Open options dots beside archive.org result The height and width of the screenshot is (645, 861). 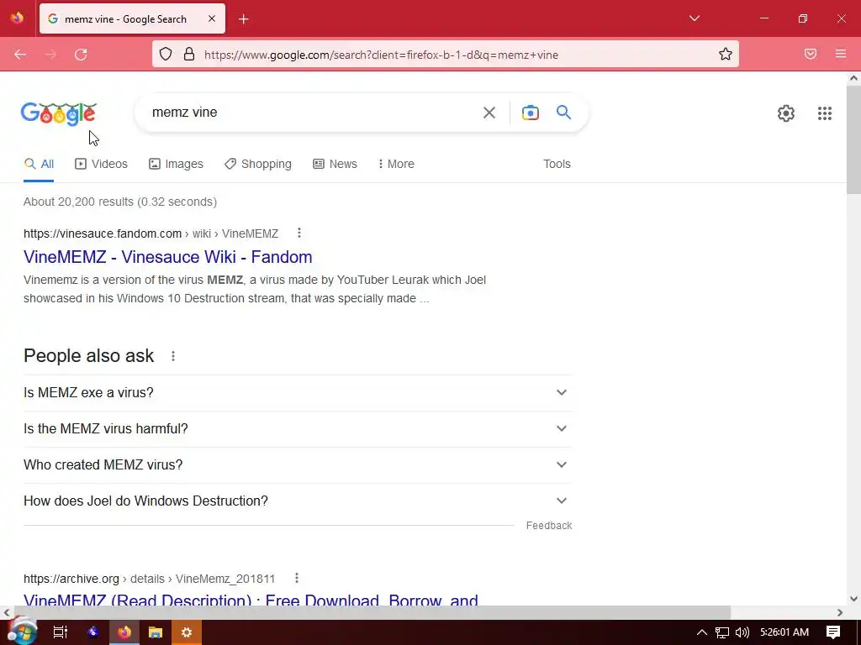[297, 578]
